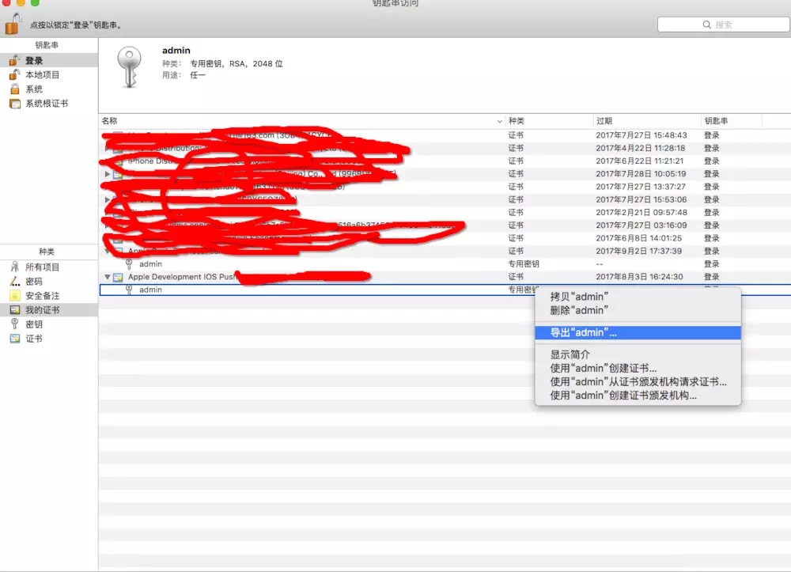Screen dimensions: 791x572
Task: Select the Apple Development IOS Push certificate row
Action: tap(445, 277)
